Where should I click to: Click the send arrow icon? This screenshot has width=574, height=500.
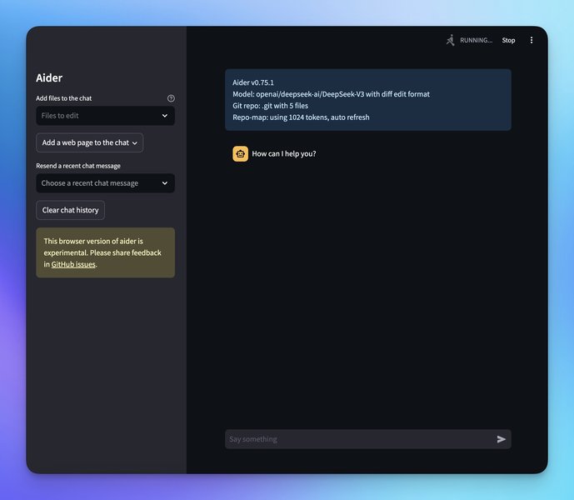502,439
